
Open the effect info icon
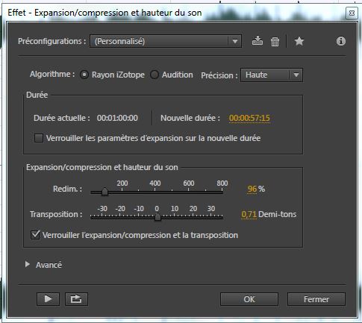tap(341, 41)
